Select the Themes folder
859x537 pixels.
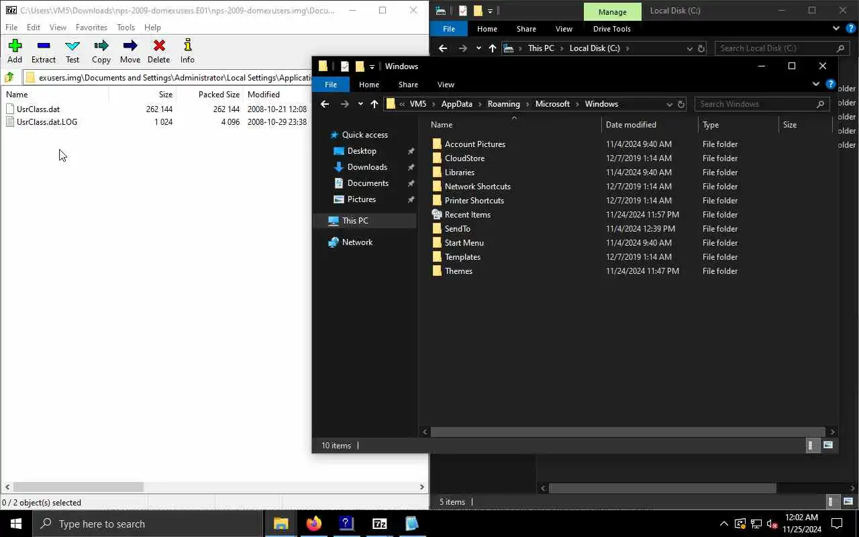point(458,271)
